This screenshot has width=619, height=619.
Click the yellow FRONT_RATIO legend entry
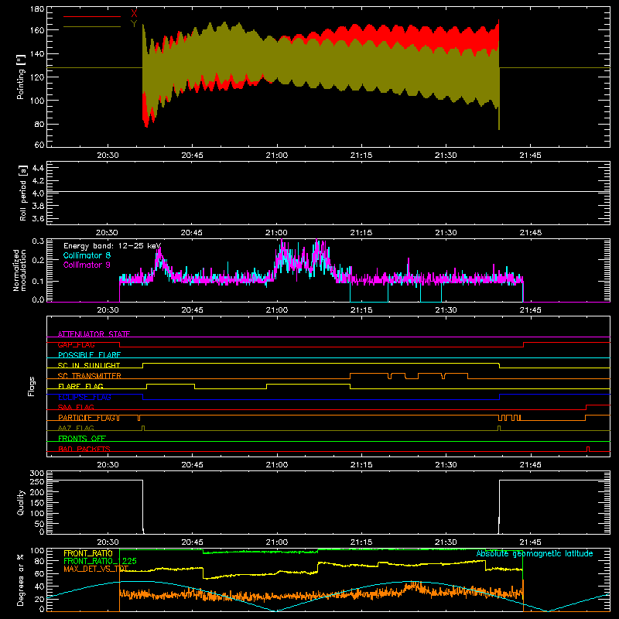click(x=88, y=553)
